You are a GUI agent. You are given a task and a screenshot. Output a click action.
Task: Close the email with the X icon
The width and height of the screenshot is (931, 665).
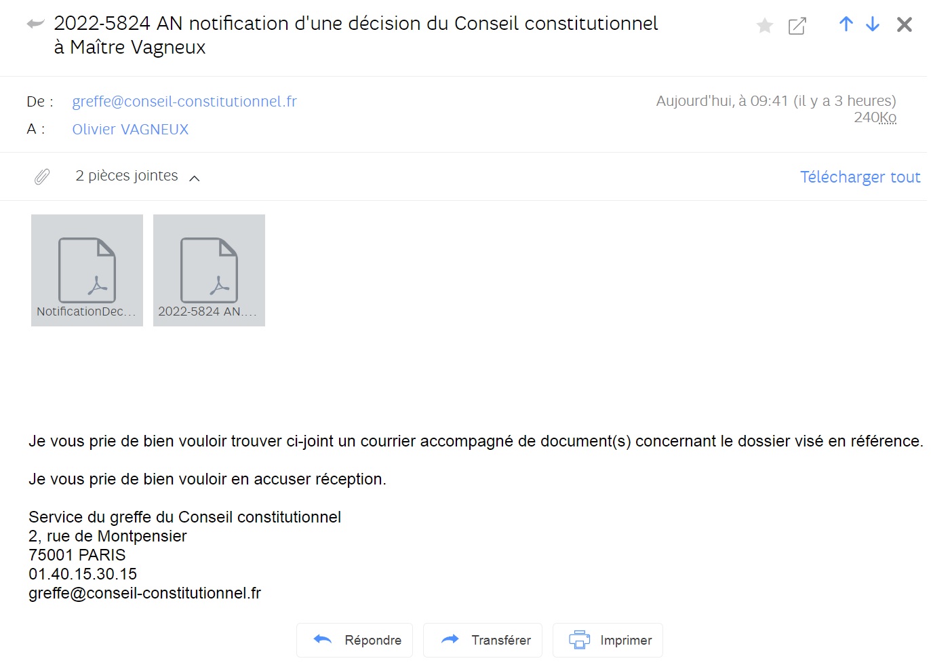(x=905, y=25)
